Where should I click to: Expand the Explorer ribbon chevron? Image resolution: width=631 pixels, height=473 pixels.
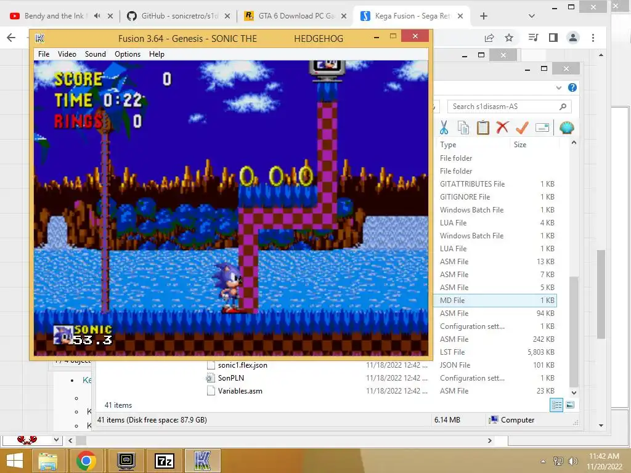pos(558,87)
